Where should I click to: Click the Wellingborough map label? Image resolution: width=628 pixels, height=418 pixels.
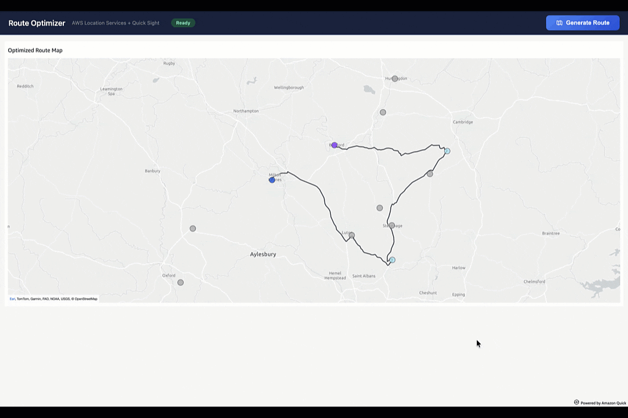tap(289, 88)
